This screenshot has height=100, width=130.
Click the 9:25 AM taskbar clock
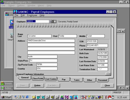(122, 97)
